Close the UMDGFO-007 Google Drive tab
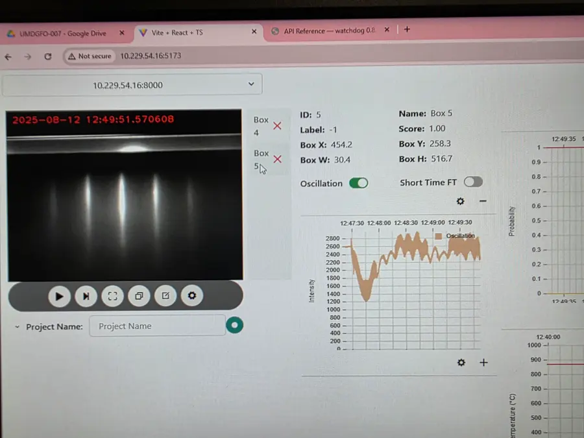The image size is (584, 438). point(122,33)
